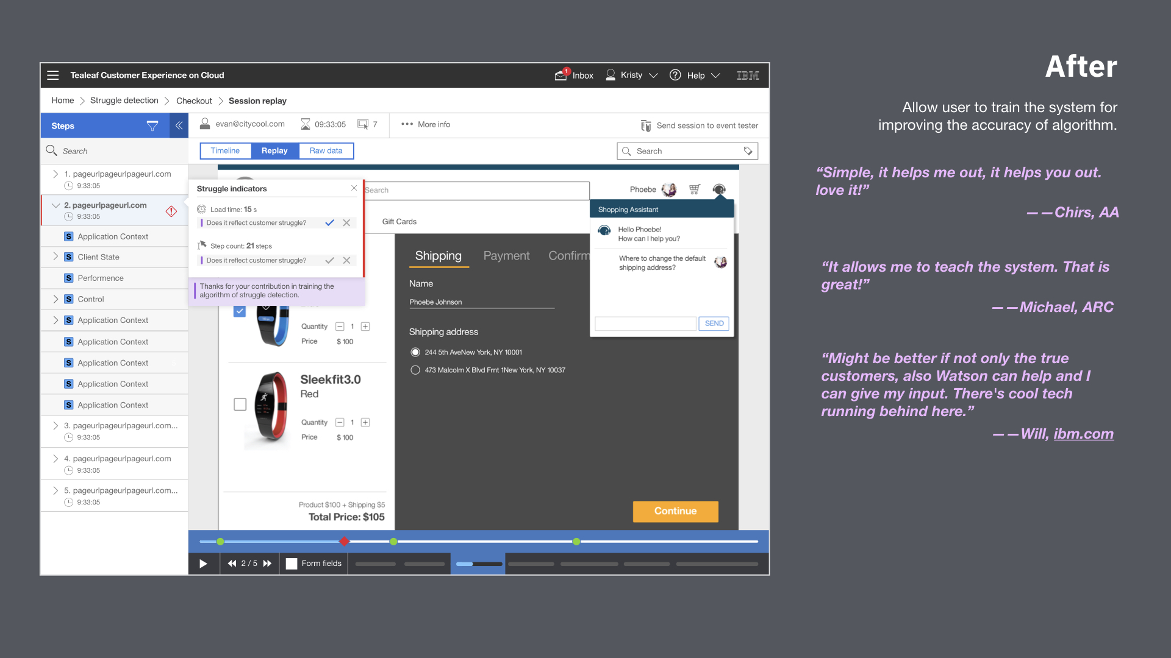Click the screen count icon beside 7
The image size is (1171, 658).
(x=363, y=124)
